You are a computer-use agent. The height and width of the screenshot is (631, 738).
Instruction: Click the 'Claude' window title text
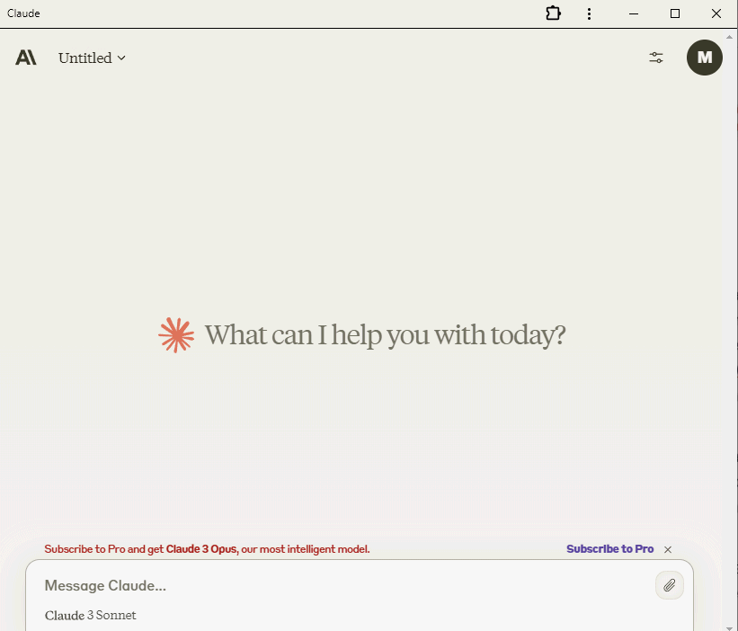23,13
